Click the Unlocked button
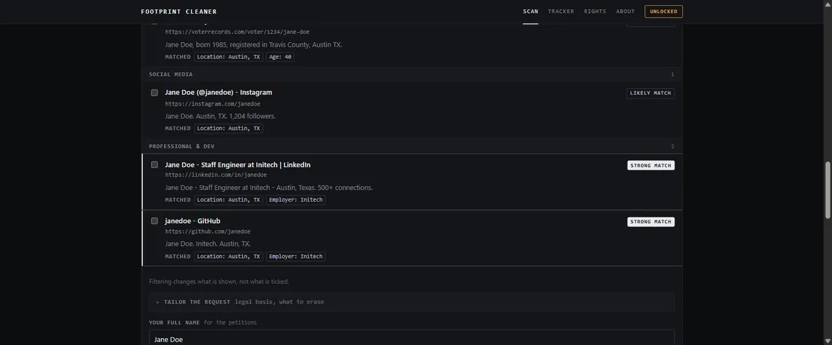 tap(664, 12)
